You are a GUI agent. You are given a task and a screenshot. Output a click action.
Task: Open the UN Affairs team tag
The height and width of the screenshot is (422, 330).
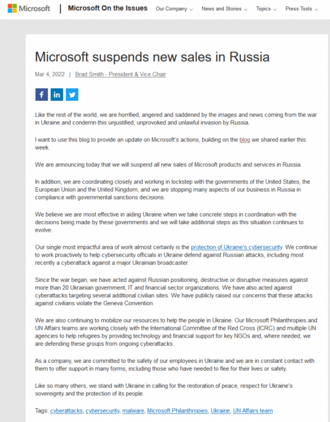pyautogui.click(x=253, y=411)
